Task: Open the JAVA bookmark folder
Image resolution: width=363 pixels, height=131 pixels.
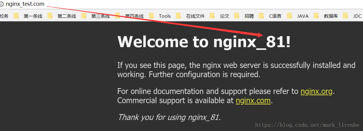Action: pos(298,16)
